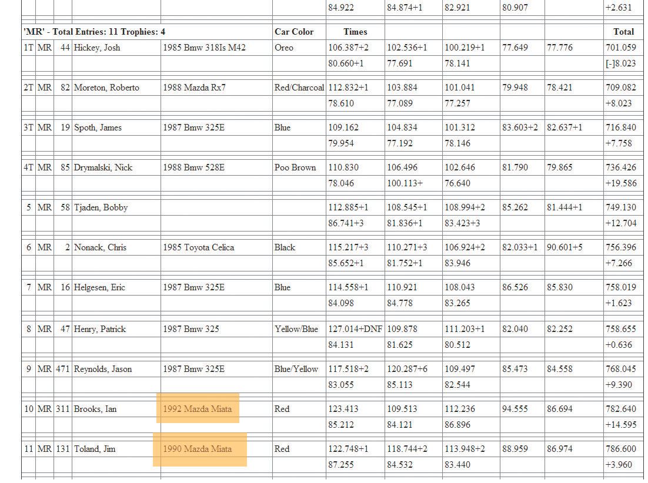Select the Poo Brown color cell
Screen dimensions: 648x483
(295, 167)
